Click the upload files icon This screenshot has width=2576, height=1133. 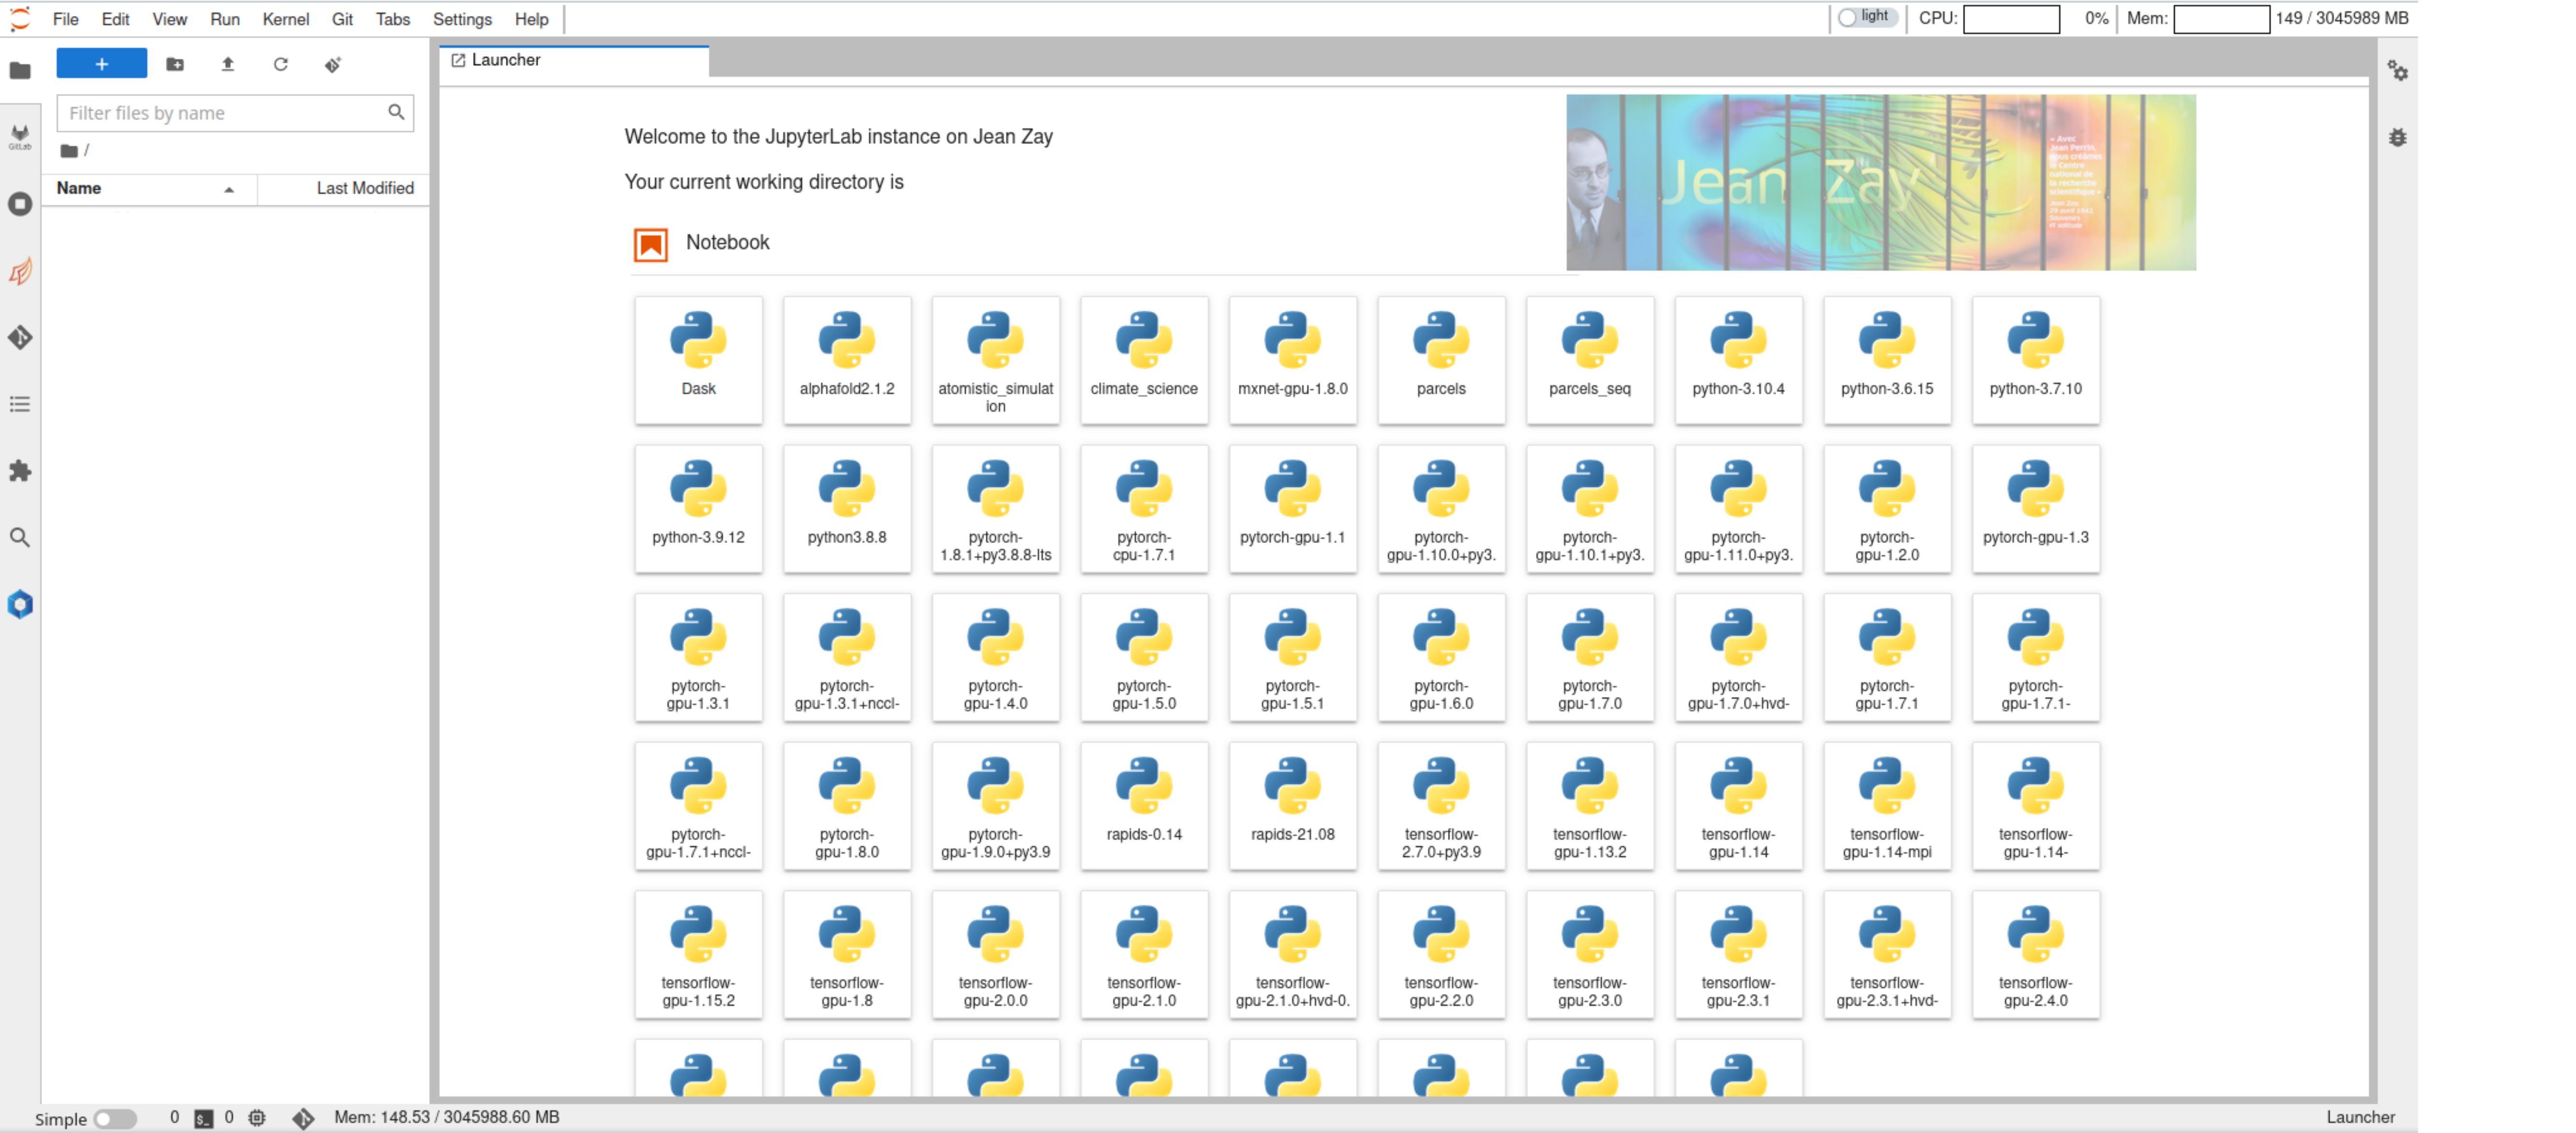228,64
